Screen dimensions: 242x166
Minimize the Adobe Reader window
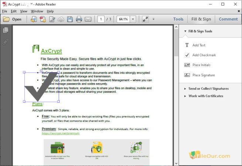coord(210,4)
